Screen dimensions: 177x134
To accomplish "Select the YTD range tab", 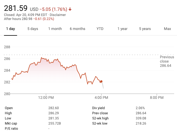I will tap(100, 29).
